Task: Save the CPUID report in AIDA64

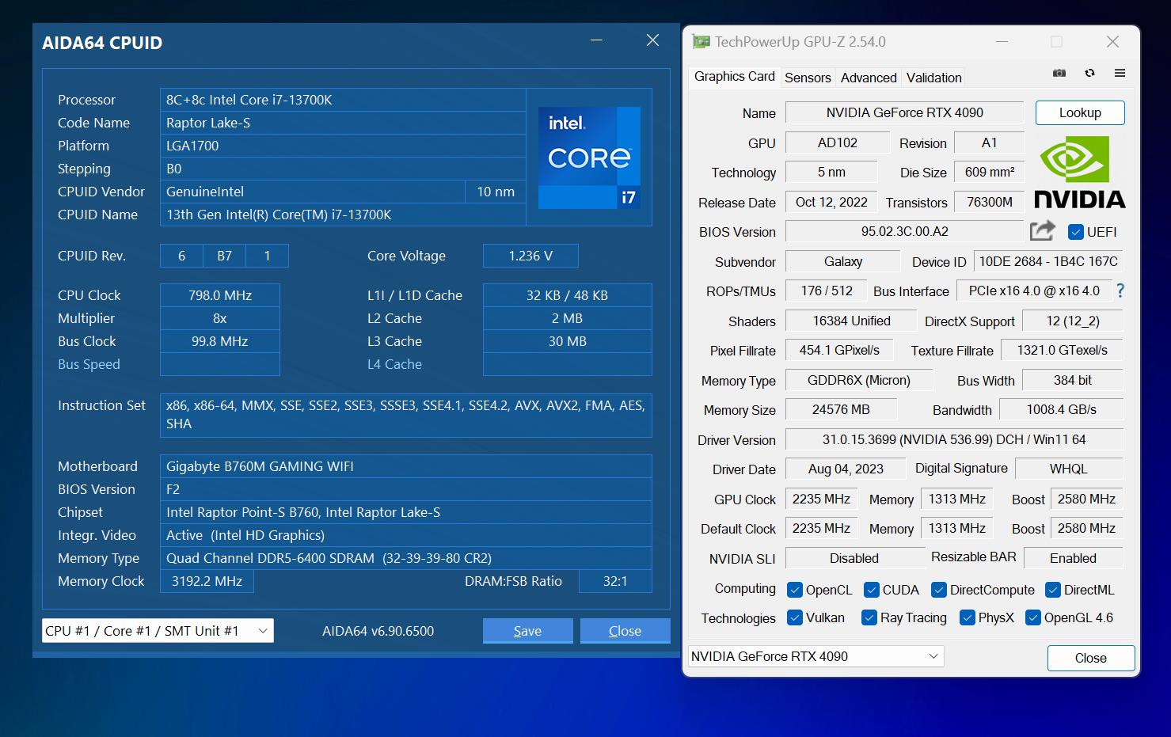Action: (x=527, y=630)
